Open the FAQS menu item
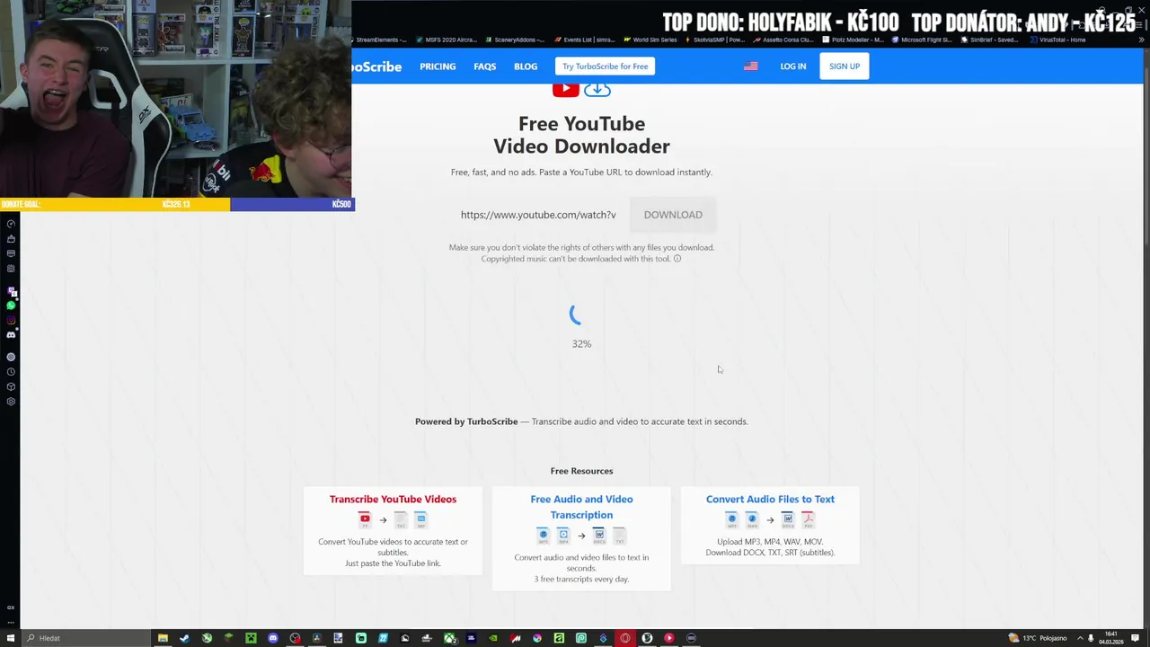Image resolution: width=1150 pixels, height=647 pixels. 485,66
